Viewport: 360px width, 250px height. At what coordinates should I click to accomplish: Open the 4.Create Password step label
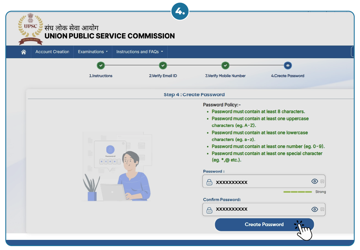[x=288, y=76]
